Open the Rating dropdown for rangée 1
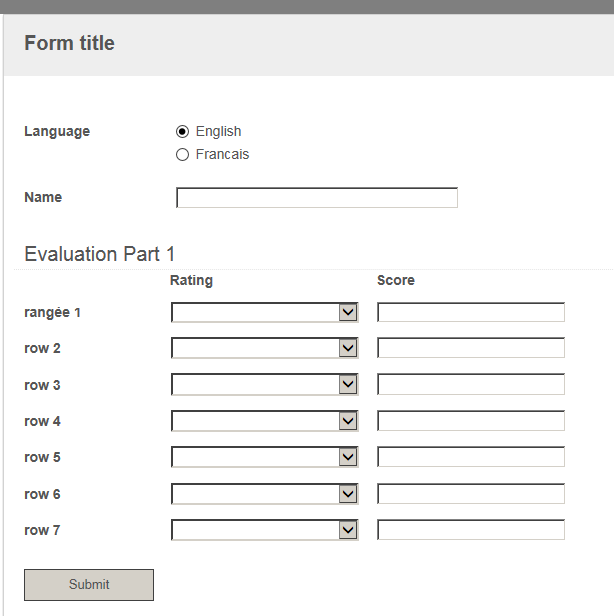 [x=265, y=312]
